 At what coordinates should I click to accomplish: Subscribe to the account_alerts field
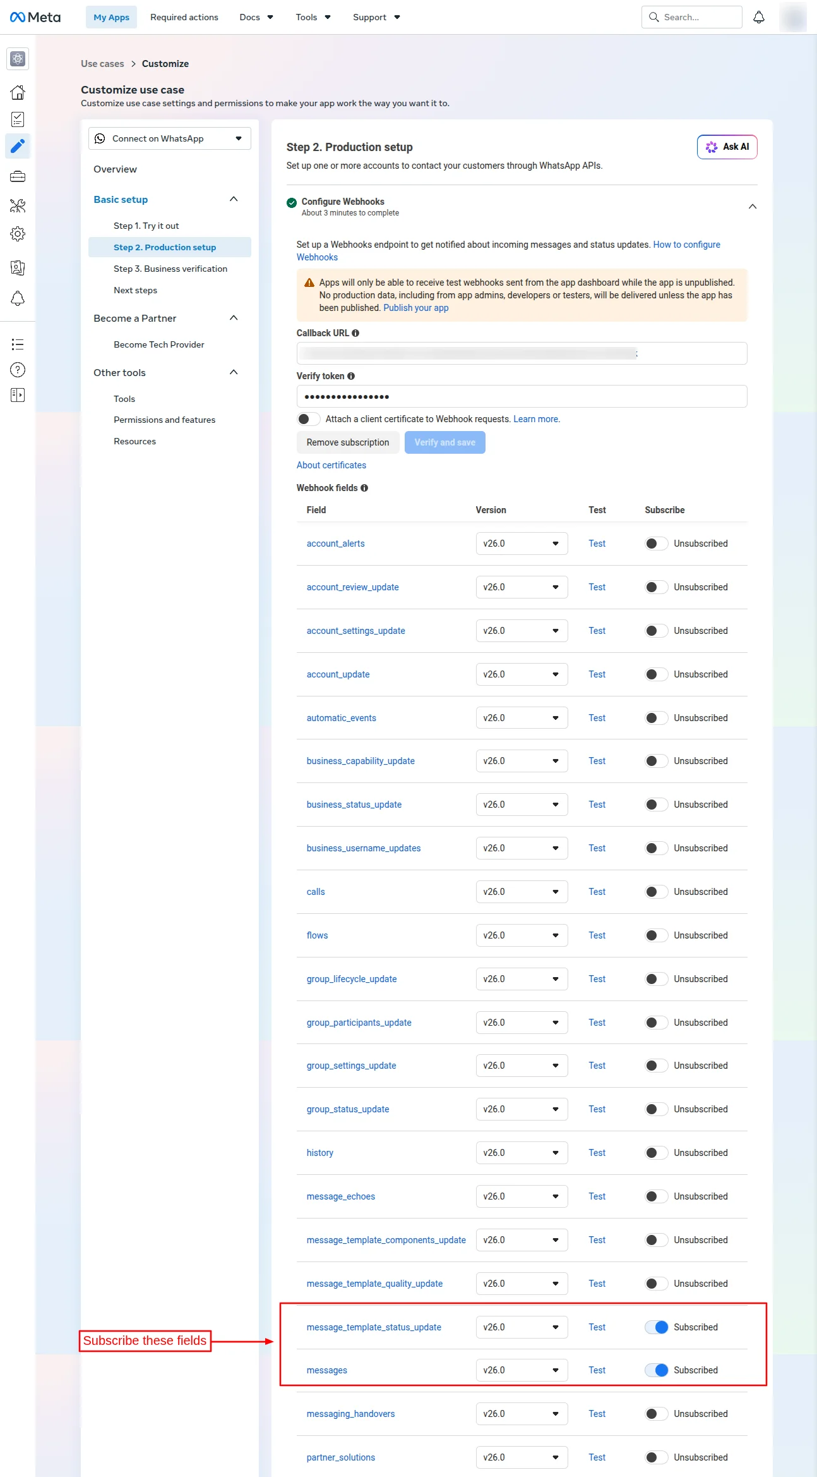(656, 544)
